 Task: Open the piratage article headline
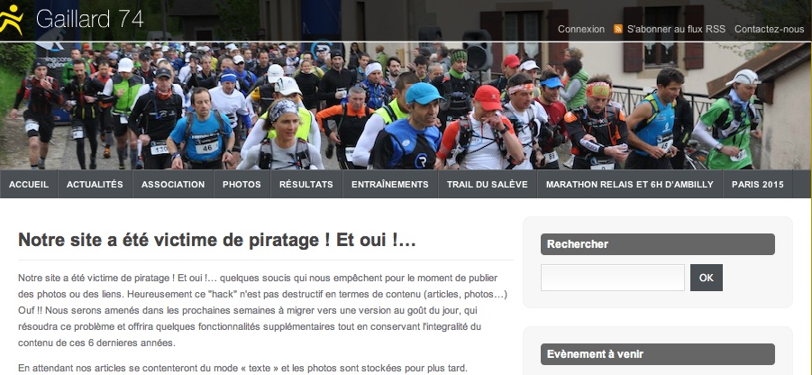[217, 241]
